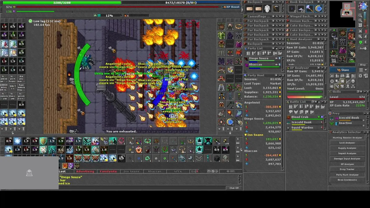Screen dimensions: 370x208
Task: Open Boss Cooldowns
Action: click(347, 180)
